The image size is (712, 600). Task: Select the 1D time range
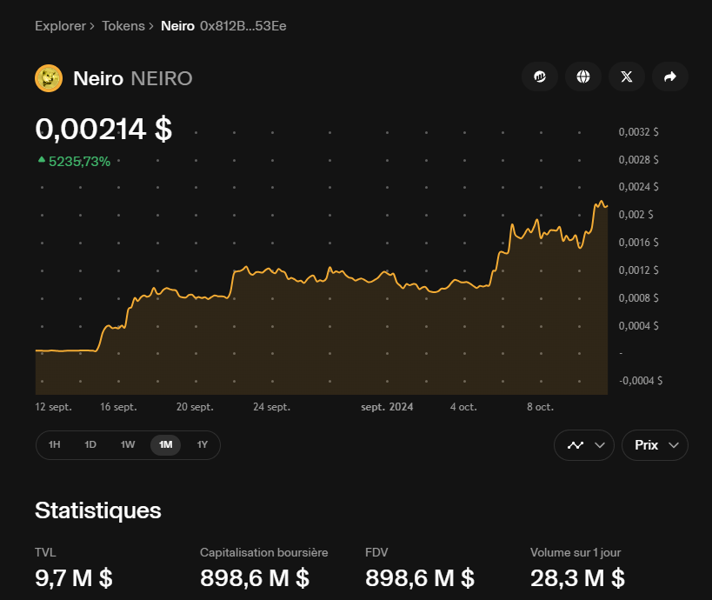click(x=90, y=445)
